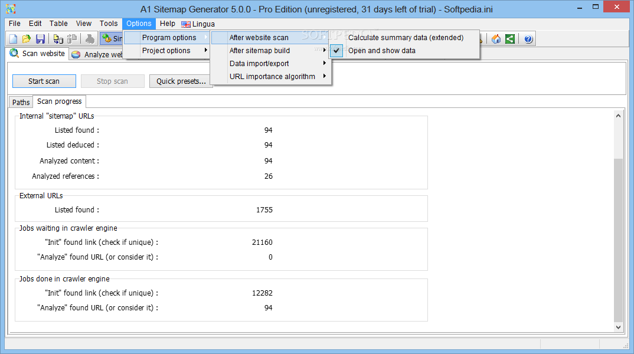Open the Edit menu

click(x=35, y=24)
